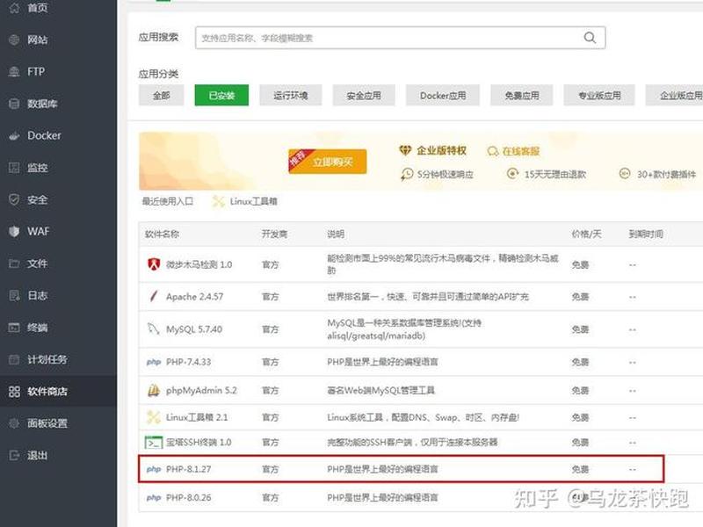Click the Apache feather icon
The image size is (703, 527).
153,296
